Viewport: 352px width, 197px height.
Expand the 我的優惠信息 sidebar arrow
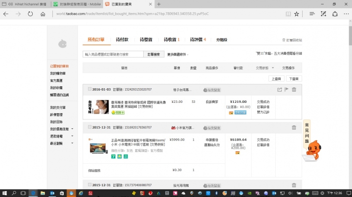pyautogui.click(x=72, y=129)
